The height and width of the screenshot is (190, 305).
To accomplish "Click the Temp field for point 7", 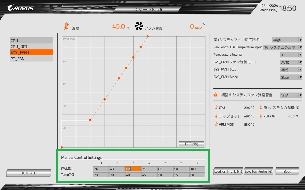I will pyautogui.click(x=197, y=175).
